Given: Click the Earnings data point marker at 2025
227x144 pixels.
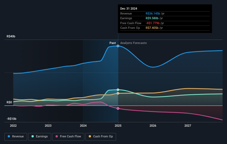Looking at the screenshot, I should (118, 90).
